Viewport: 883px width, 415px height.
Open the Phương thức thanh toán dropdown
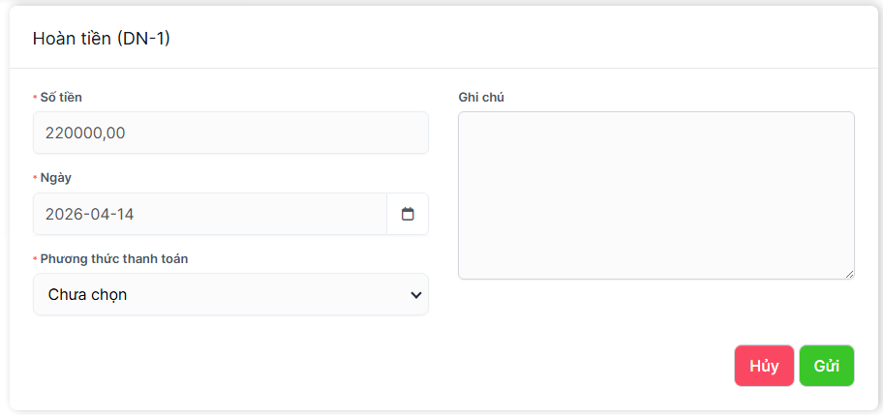coord(230,294)
